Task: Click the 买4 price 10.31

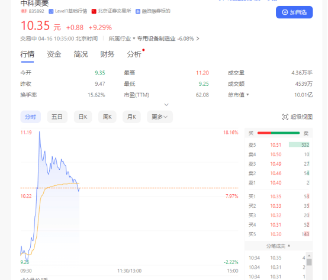Action: pos(276,225)
